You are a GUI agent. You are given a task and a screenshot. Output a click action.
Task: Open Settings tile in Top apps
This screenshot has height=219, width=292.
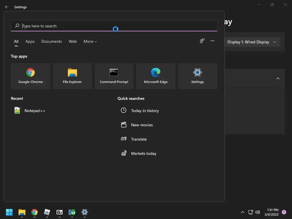click(197, 76)
